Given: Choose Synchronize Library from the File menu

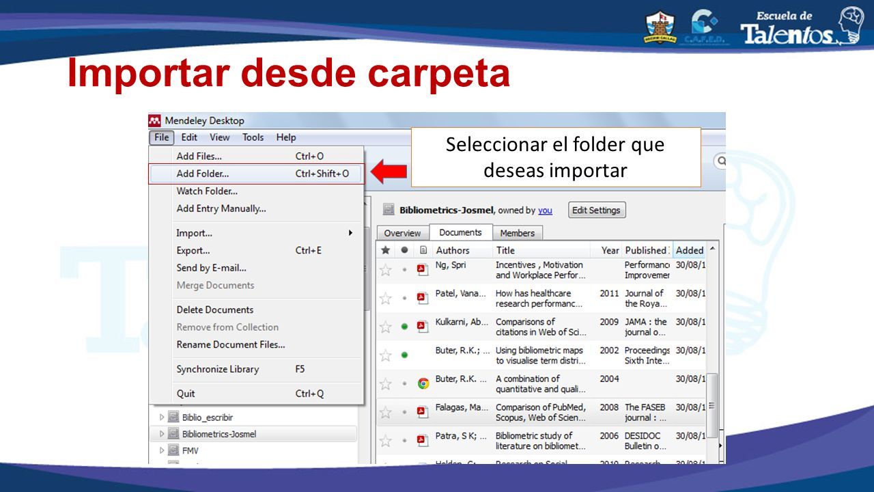Looking at the screenshot, I should (x=257, y=369).
